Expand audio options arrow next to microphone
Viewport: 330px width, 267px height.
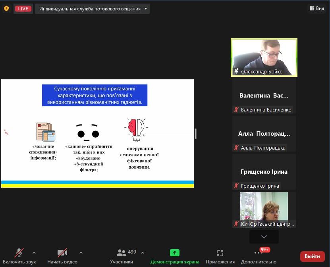34,253
